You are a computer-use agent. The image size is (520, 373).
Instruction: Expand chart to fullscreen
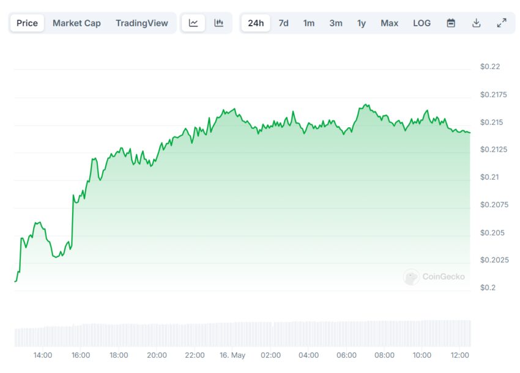tap(502, 23)
